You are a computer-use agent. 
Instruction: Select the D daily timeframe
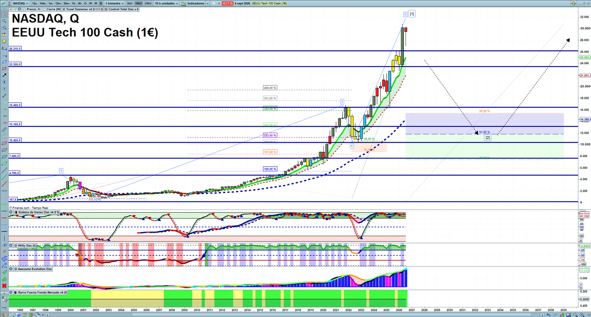pos(85,3)
